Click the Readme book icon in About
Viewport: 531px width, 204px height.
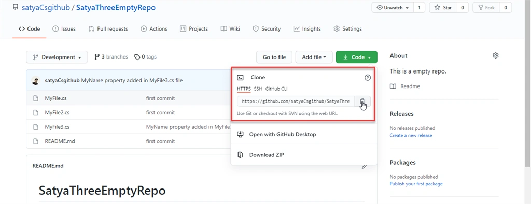[x=393, y=86]
